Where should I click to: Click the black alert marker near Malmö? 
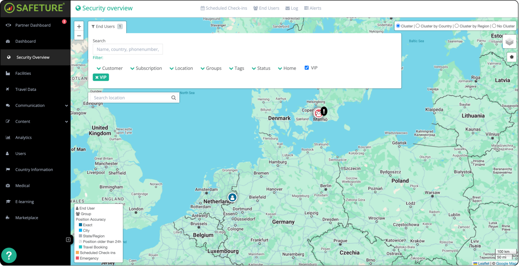point(324,111)
